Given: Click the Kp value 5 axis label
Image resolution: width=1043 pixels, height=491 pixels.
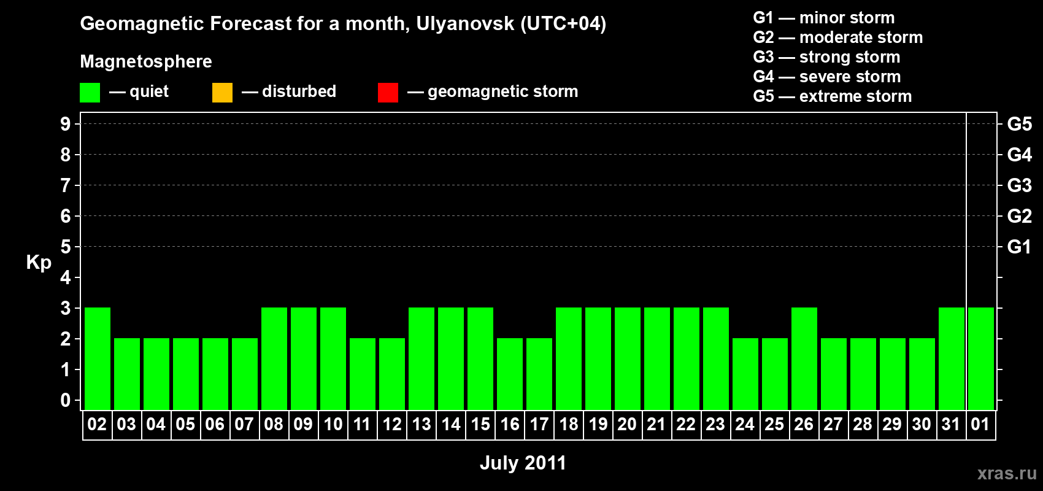Looking at the screenshot, I should [x=66, y=247].
